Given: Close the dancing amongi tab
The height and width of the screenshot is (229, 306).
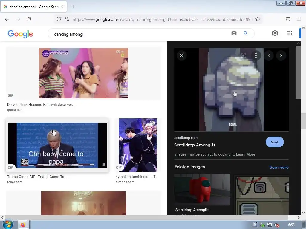Looking at the screenshot, I should coord(62,7).
